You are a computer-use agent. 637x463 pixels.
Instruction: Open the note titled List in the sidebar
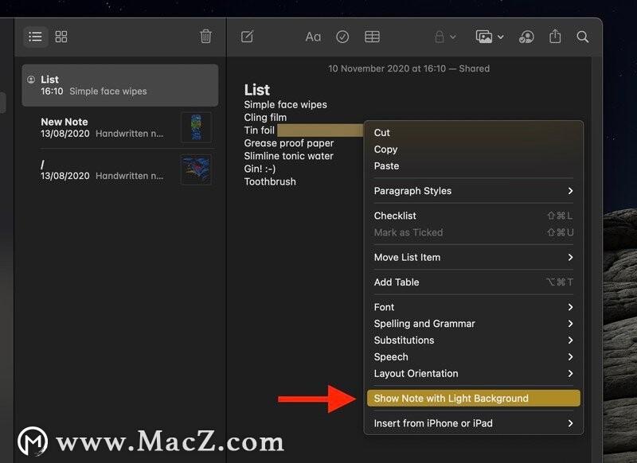click(x=119, y=84)
